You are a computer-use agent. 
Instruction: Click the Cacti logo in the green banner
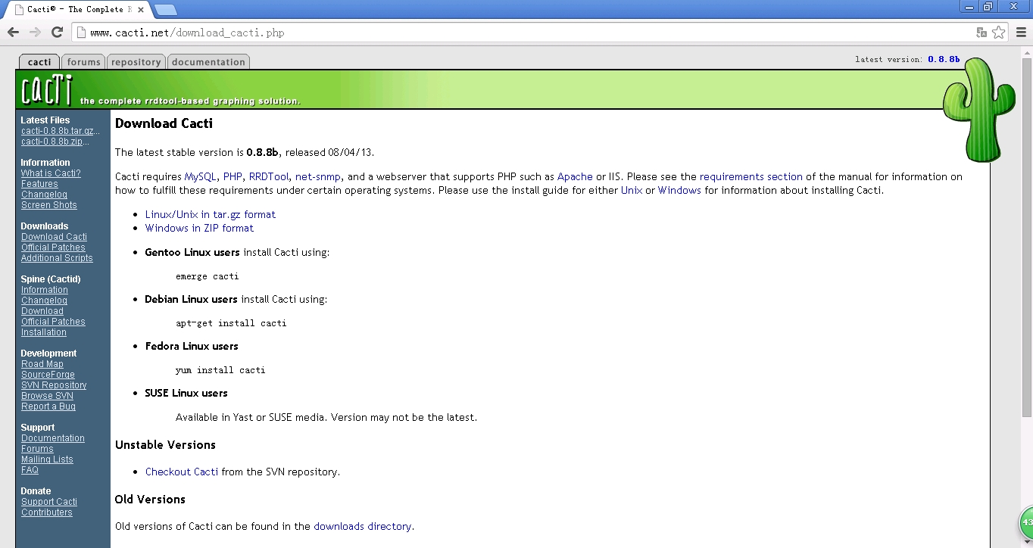[x=47, y=90]
